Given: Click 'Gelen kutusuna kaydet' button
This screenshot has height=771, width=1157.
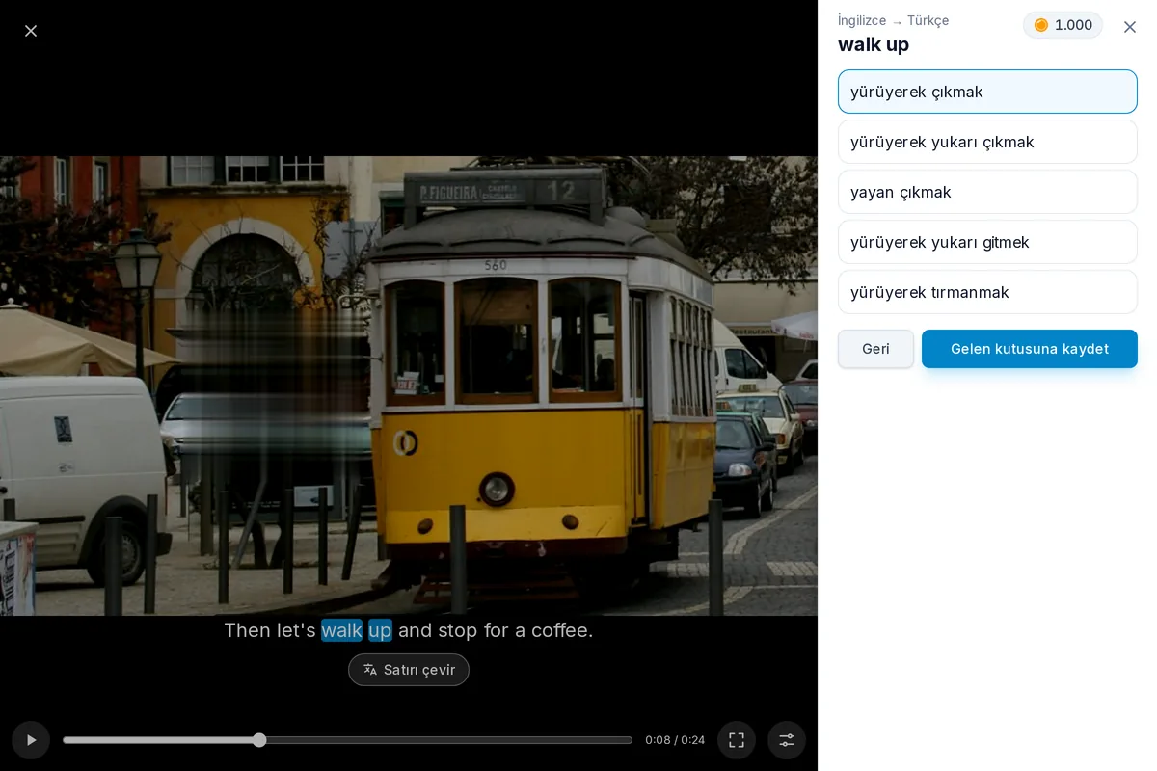Looking at the screenshot, I should point(1030,349).
